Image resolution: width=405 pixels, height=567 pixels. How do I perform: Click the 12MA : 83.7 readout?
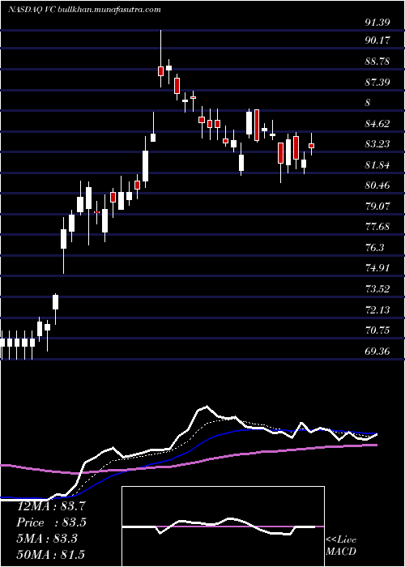[51, 506]
